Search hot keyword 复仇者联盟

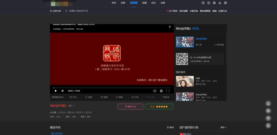pyautogui.click(x=205, y=11)
